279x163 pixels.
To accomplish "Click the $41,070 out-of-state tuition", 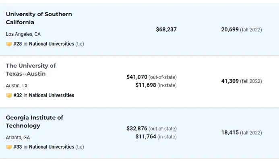I will (x=137, y=77).
